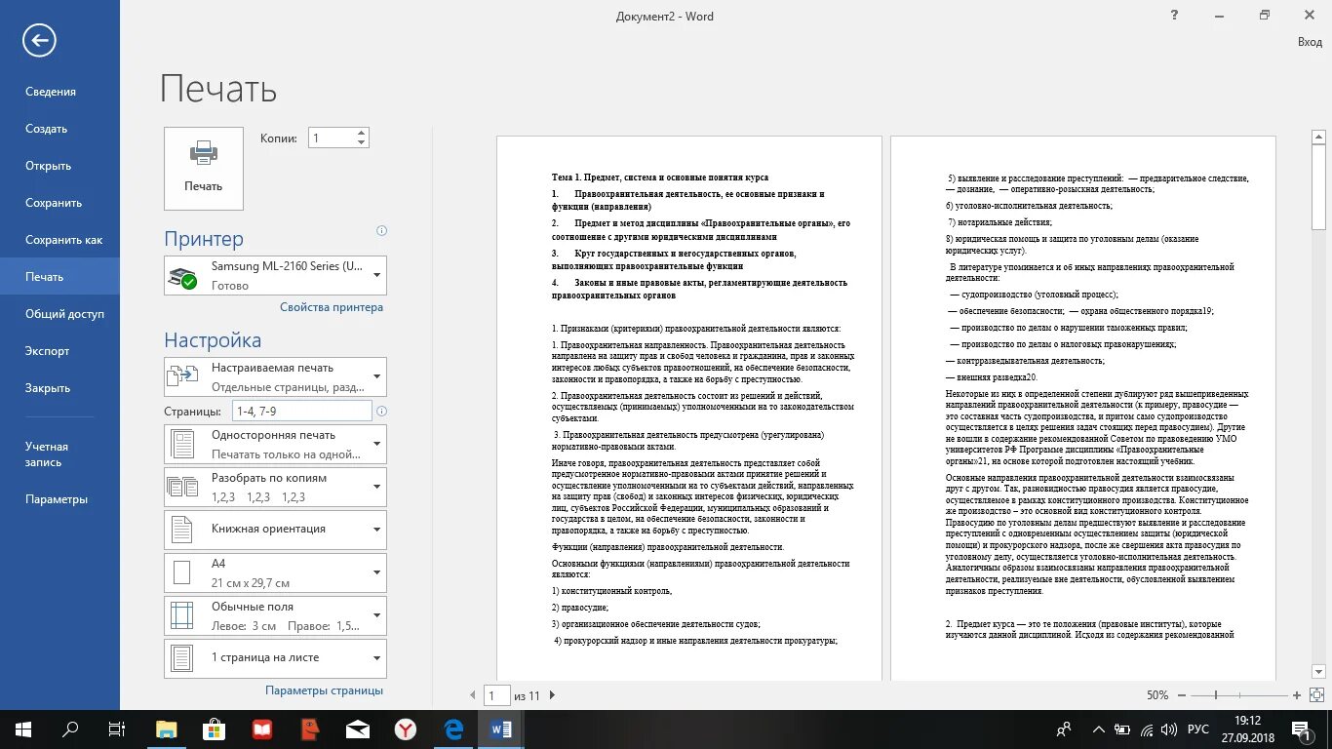Screen dimensions: 1332x749
Task: Show hidden tray icons chevron
Action: (1099, 729)
